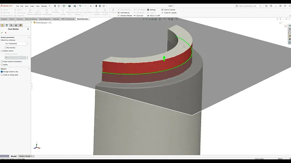This screenshot has width=291, height=163.
Task: Switch to the Features ribbon tab
Action: click(x=4, y=19)
